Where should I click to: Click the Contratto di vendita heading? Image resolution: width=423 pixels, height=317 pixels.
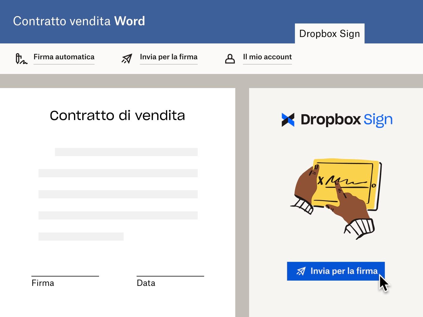click(117, 115)
